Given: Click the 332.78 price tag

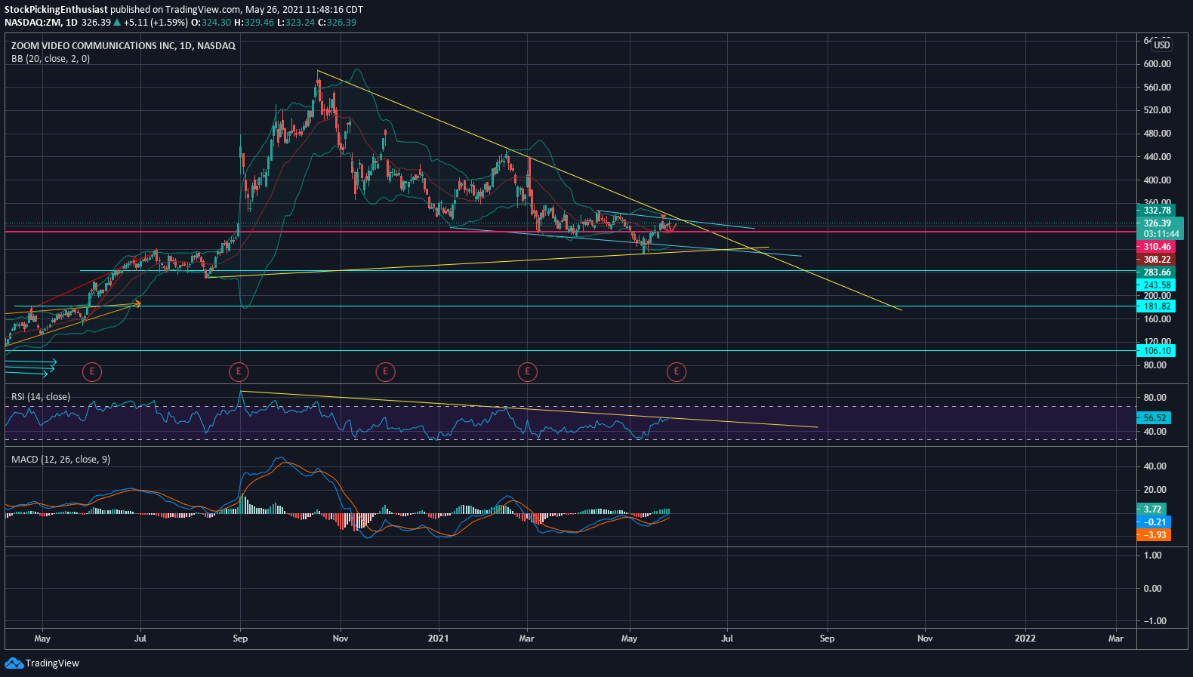Looking at the screenshot, I should [1156, 211].
